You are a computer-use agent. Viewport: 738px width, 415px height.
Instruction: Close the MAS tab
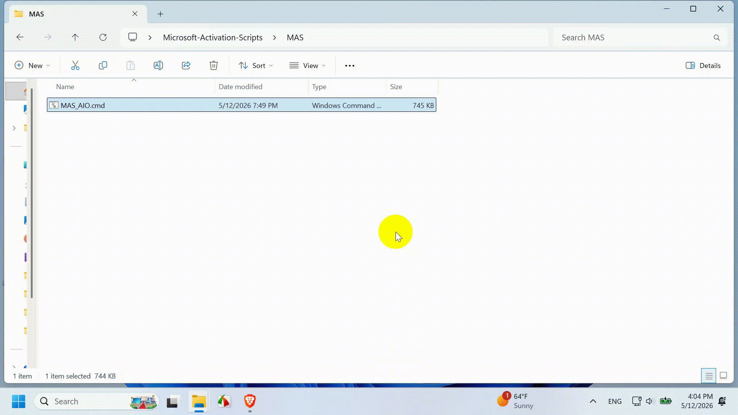(x=135, y=14)
